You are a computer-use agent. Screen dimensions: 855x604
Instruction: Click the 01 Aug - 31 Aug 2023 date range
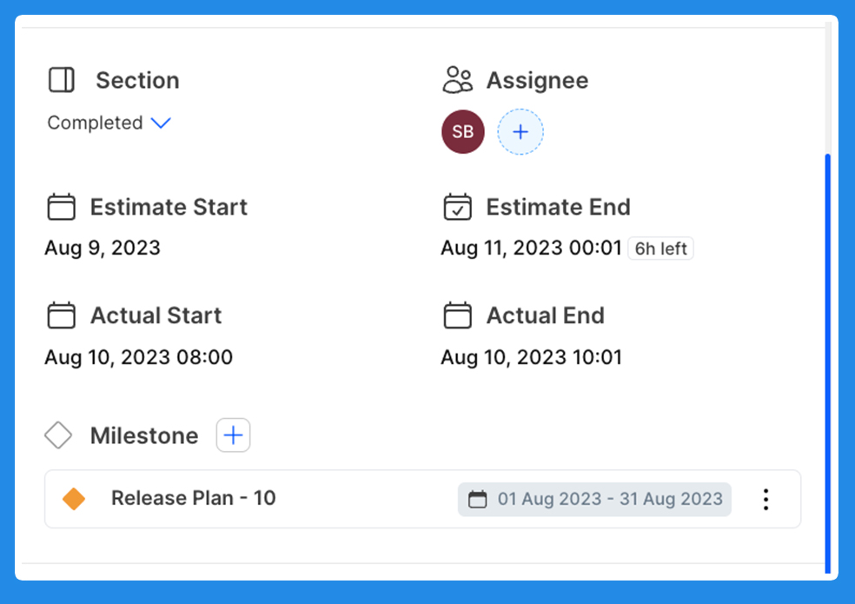595,499
